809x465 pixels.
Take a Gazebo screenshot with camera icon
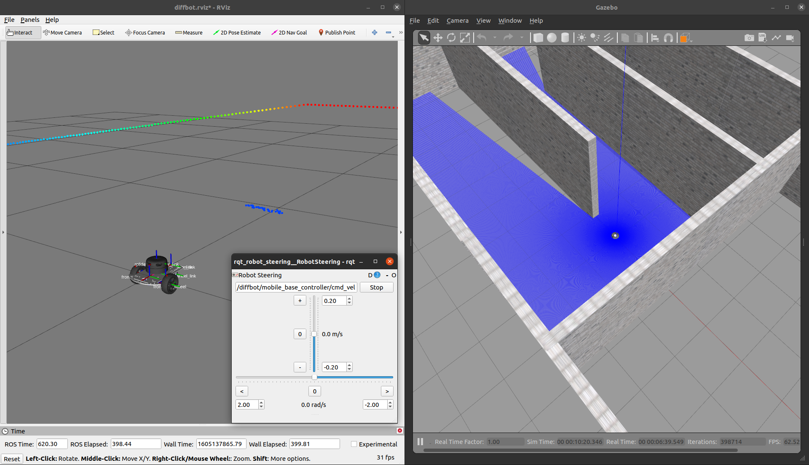(749, 38)
